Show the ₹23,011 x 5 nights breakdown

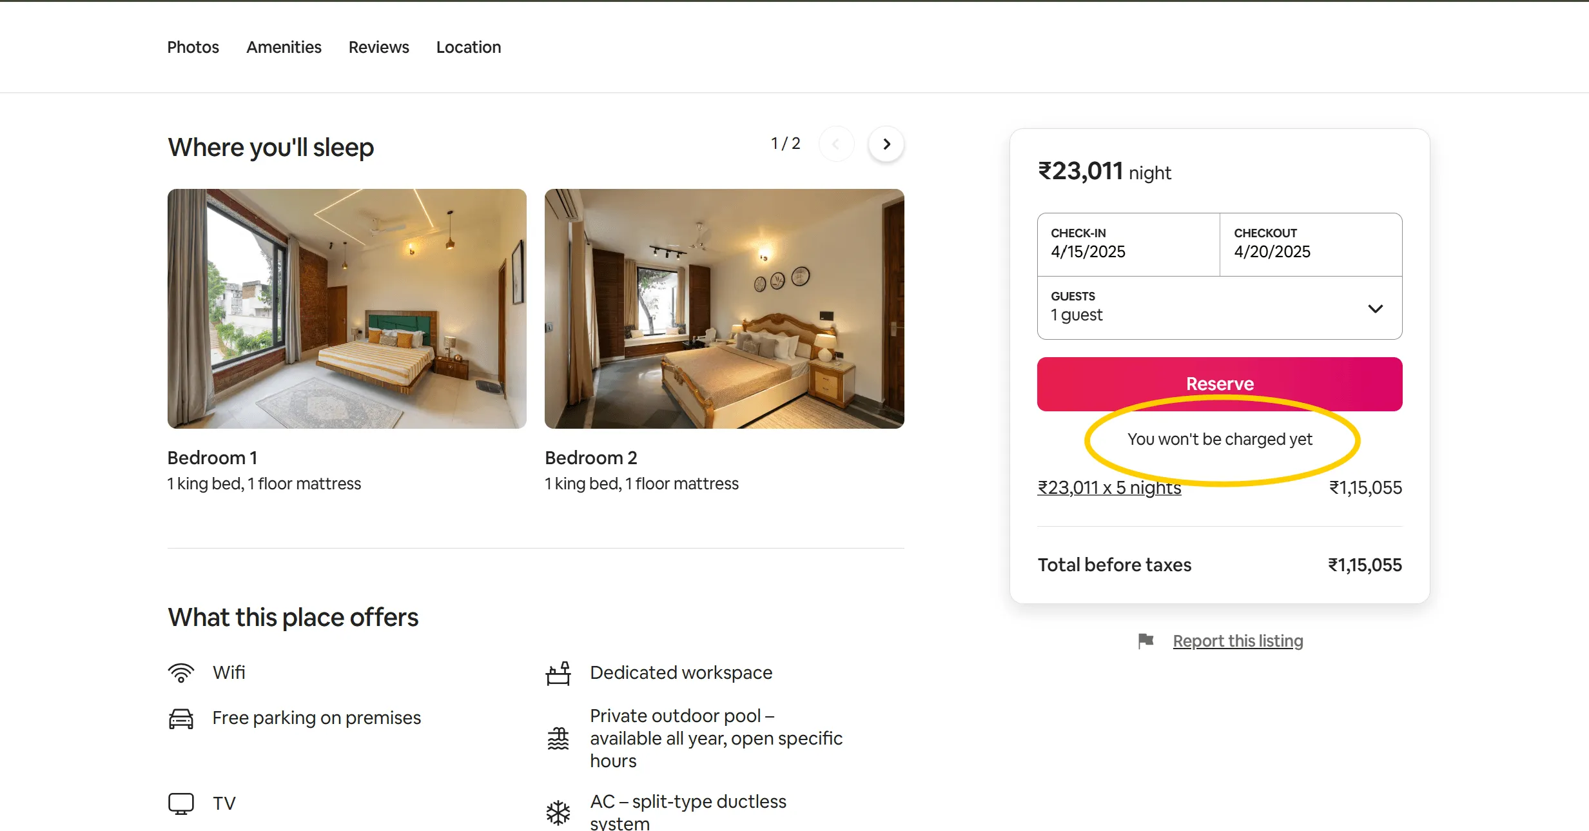[1109, 487]
